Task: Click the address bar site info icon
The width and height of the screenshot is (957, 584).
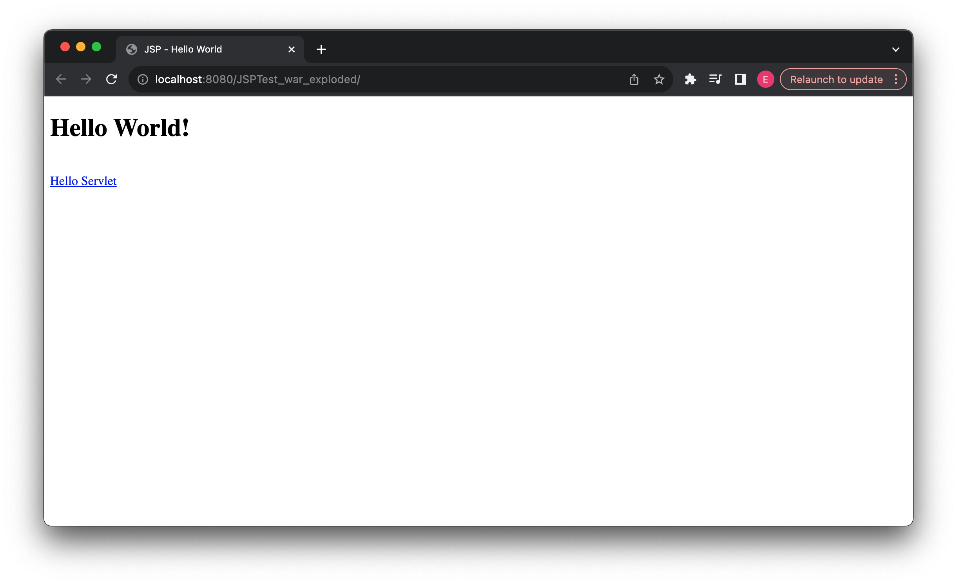Action: click(142, 79)
